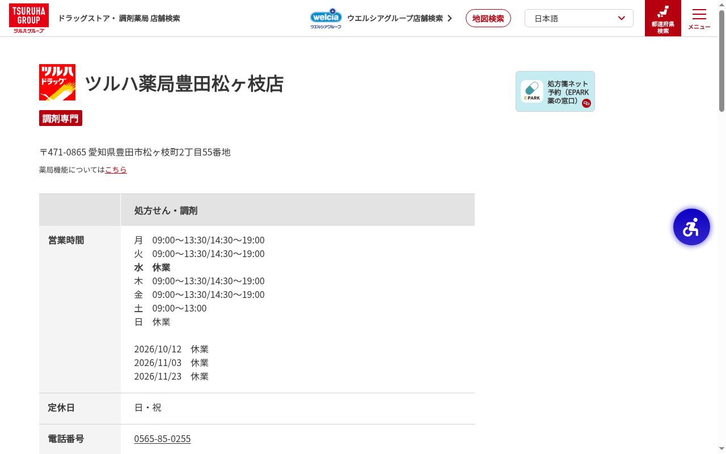Image resolution: width=726 pixels, height=454 pixels.
Task: Click the 調剤専門 red tag
Action: [x=61, y=118]
